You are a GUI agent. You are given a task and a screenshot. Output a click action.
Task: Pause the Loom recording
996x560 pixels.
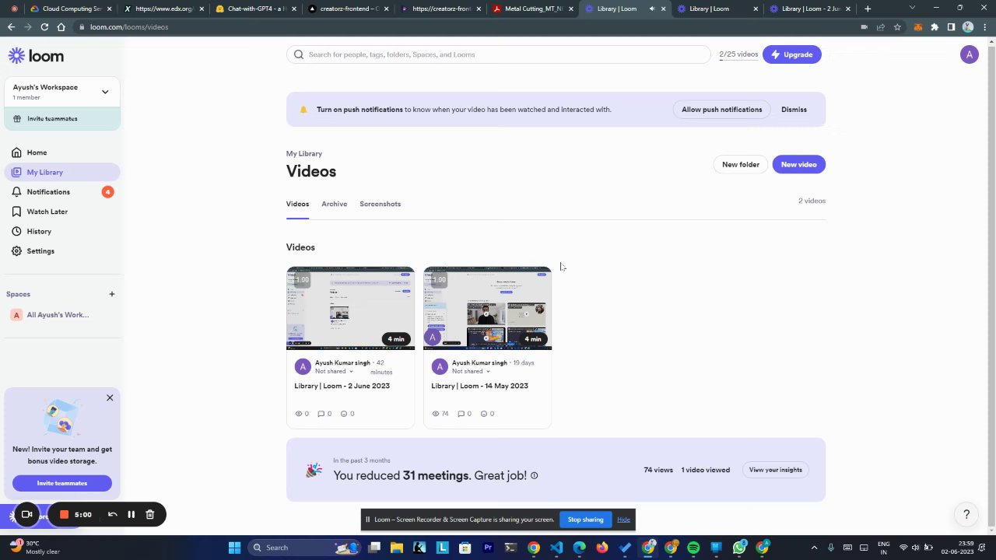pos(131,514)
